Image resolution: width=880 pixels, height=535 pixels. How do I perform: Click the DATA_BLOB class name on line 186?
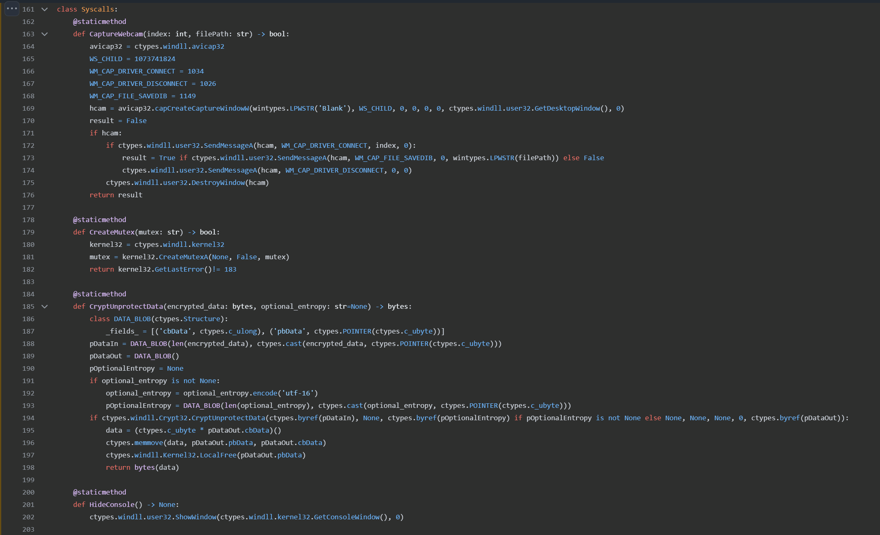coord(132,319)
